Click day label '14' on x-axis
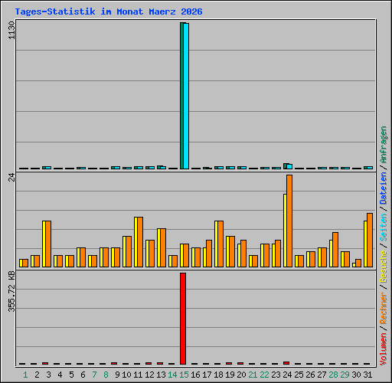The width and height of the screenshot is (392, 383). tap(172, 375)
